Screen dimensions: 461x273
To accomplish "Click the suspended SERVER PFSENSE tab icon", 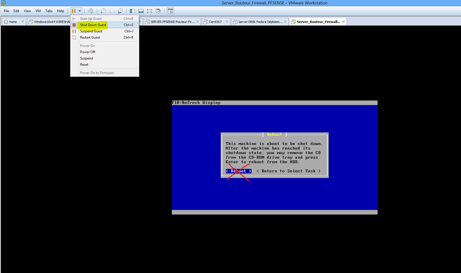I will pyautogui.click(x=148, y=22).
